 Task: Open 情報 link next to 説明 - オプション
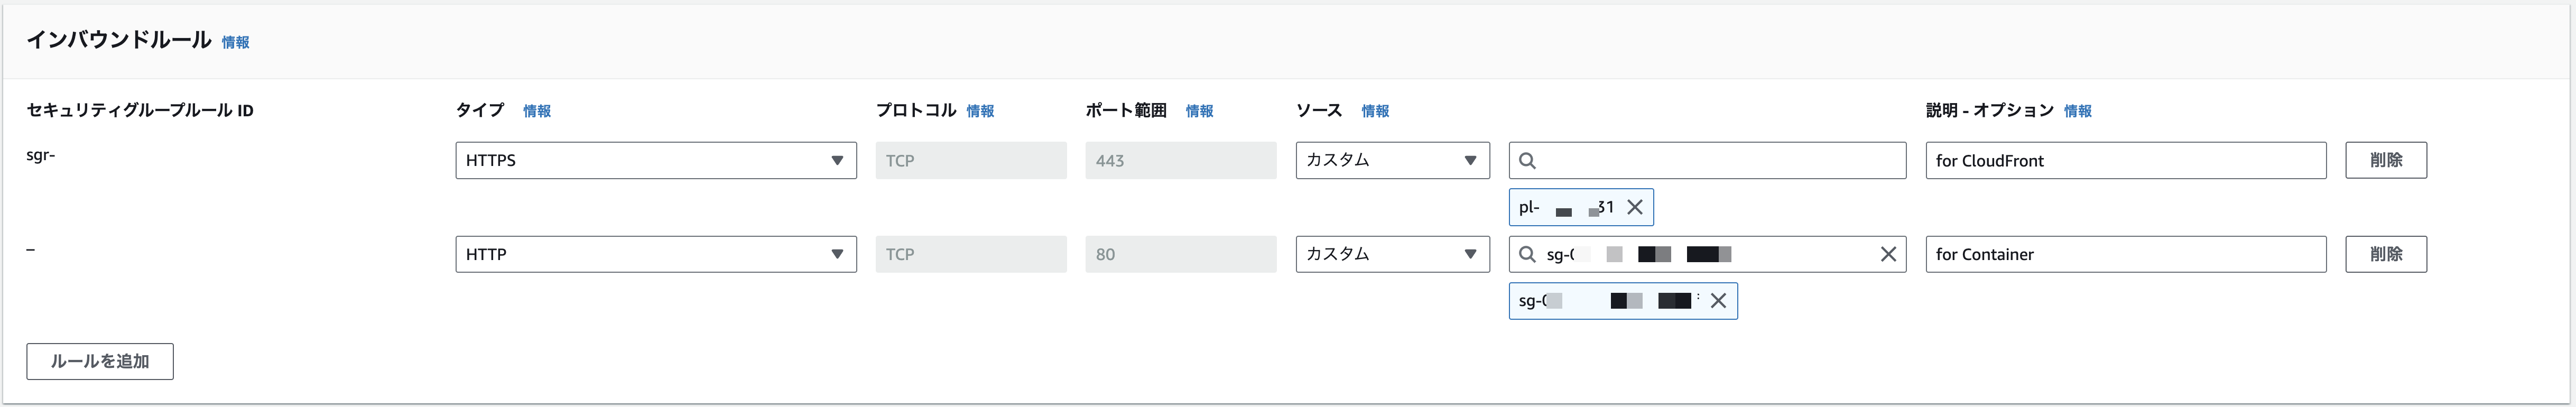[x=2077, y=111]
